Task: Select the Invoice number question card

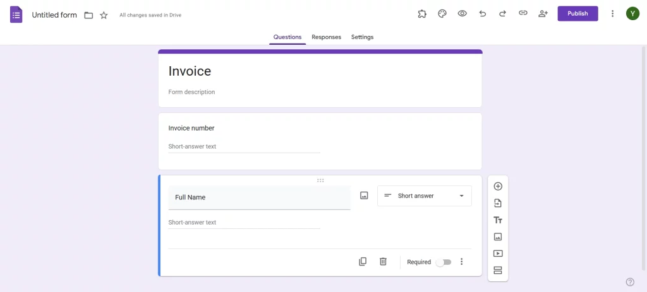Action: (x=320, y=141)
